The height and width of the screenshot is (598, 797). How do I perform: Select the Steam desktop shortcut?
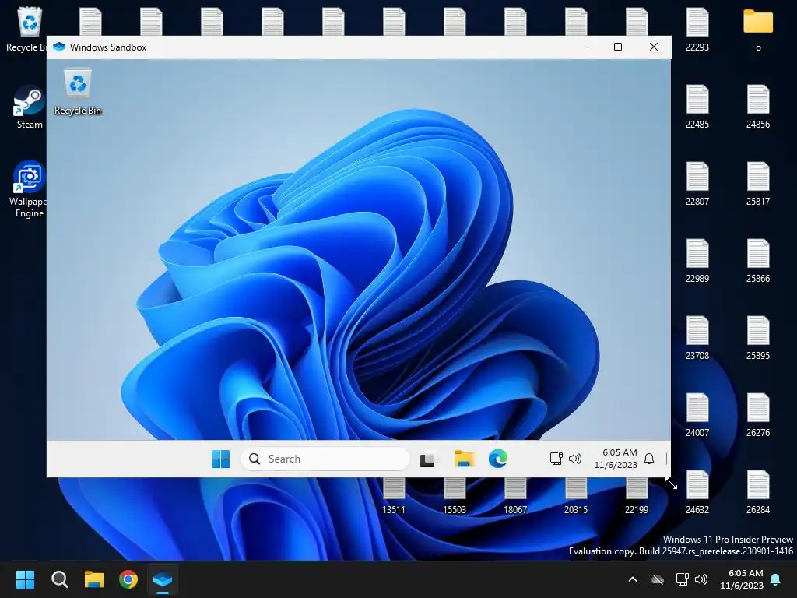(29, 107)
